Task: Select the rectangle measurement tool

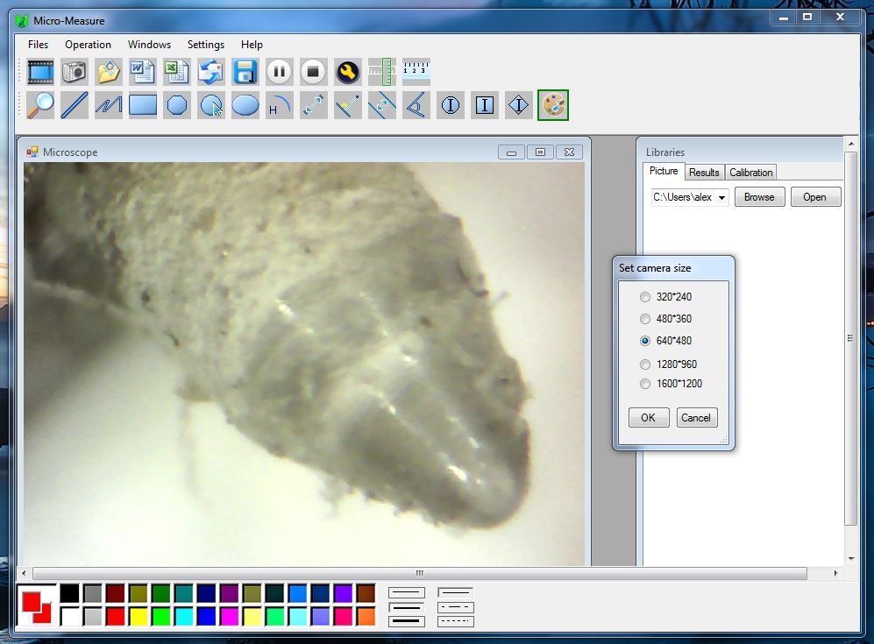Action: pos(143,105)
